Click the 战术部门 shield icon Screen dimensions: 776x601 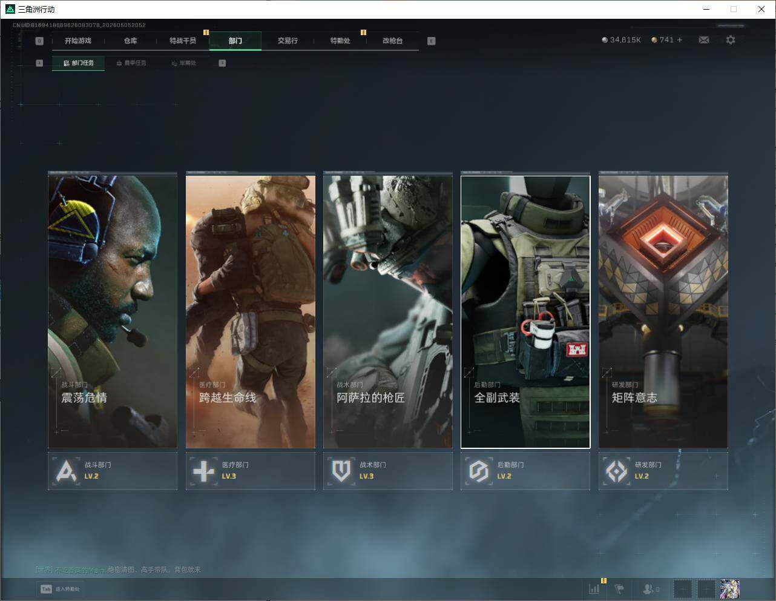click(x=341, y=471)
